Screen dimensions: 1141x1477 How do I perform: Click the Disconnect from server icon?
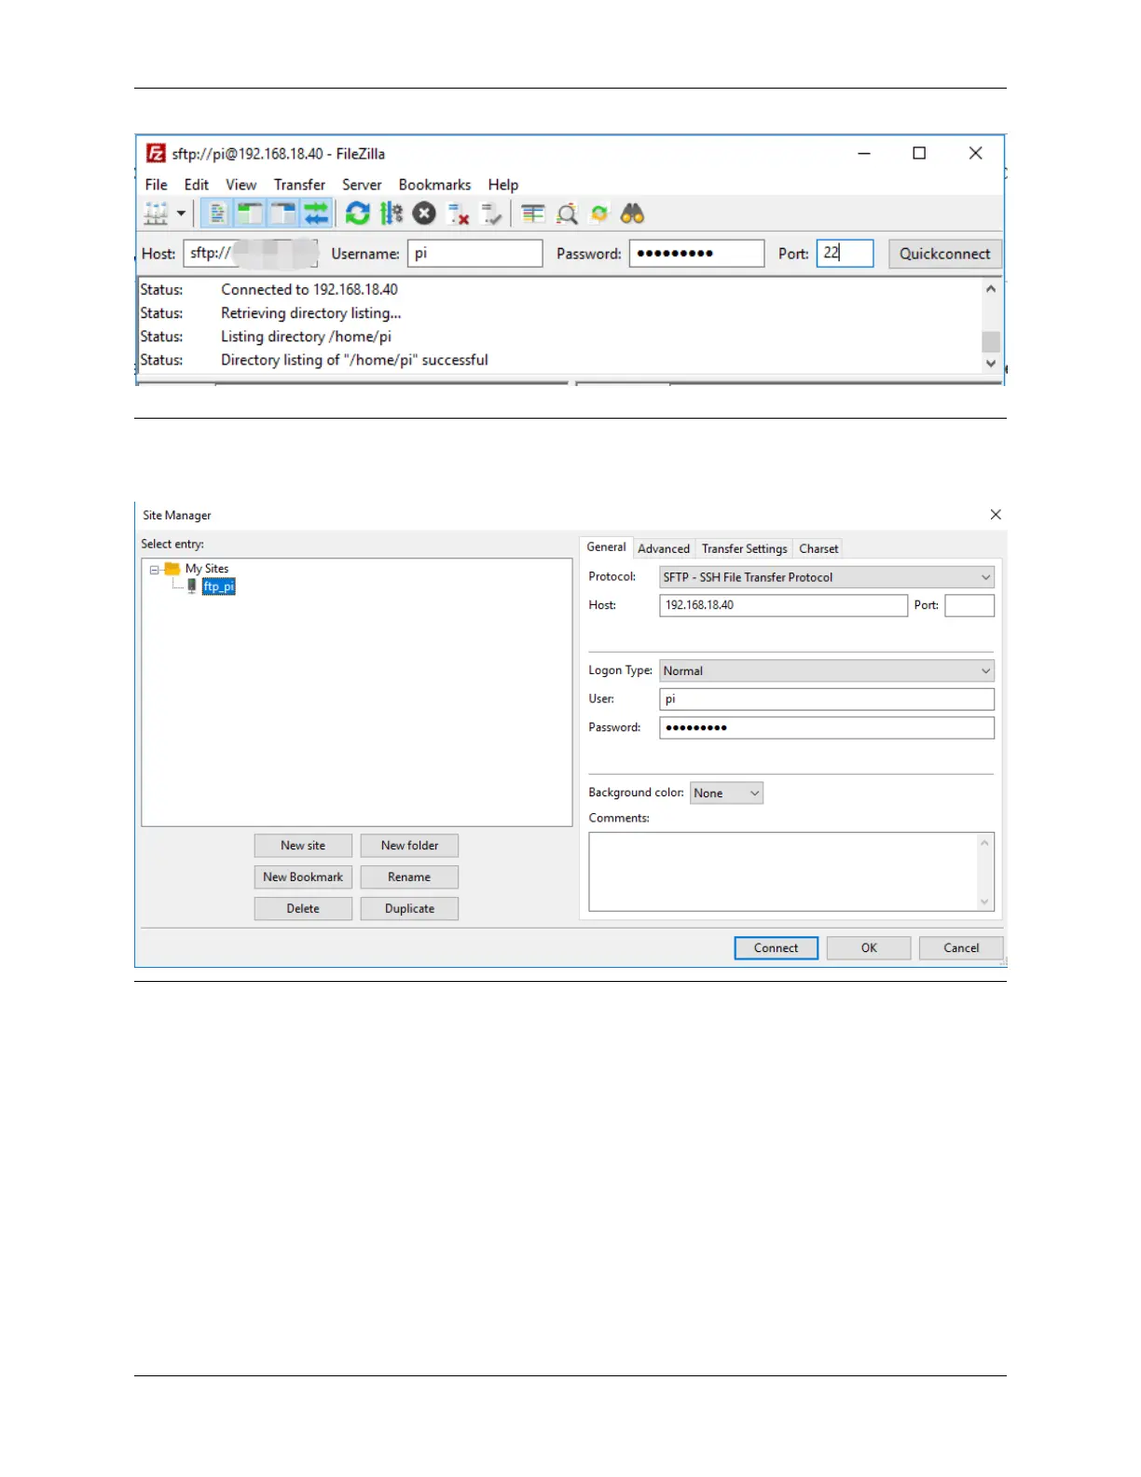(x=458, y=214)
